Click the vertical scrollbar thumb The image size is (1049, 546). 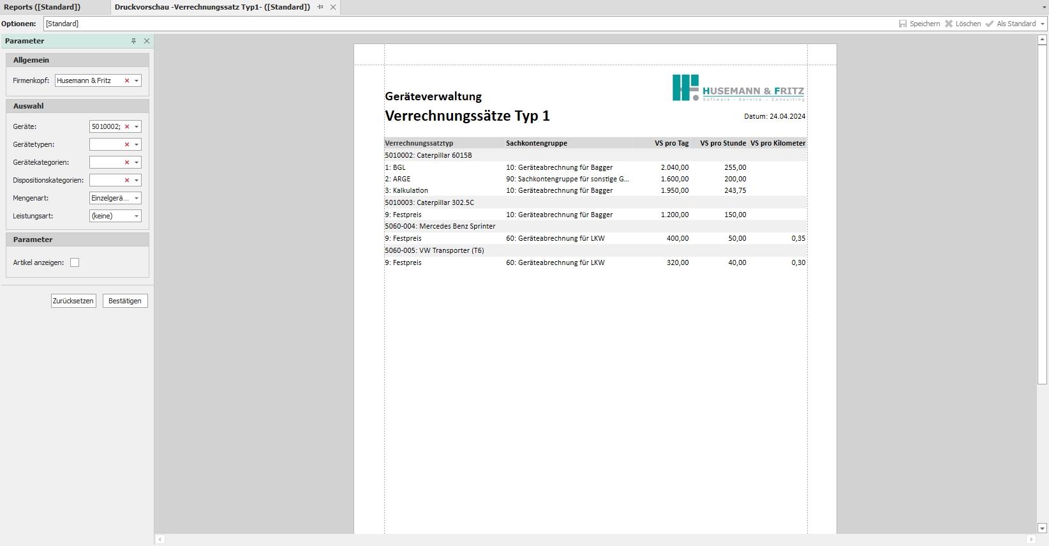pyautogui.click(x=1043, y=214)
